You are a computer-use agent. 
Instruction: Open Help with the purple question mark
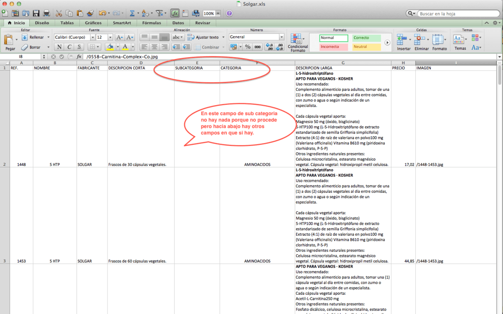[x=229, y=13]
